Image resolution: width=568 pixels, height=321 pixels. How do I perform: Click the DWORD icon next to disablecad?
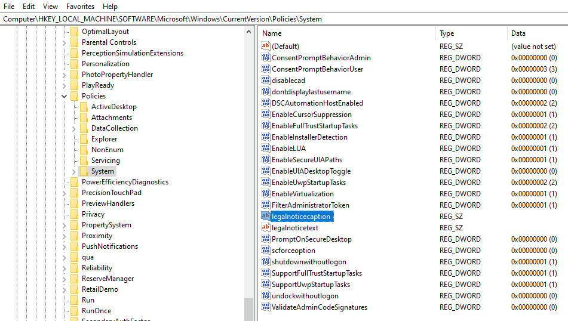click(266, 81)
